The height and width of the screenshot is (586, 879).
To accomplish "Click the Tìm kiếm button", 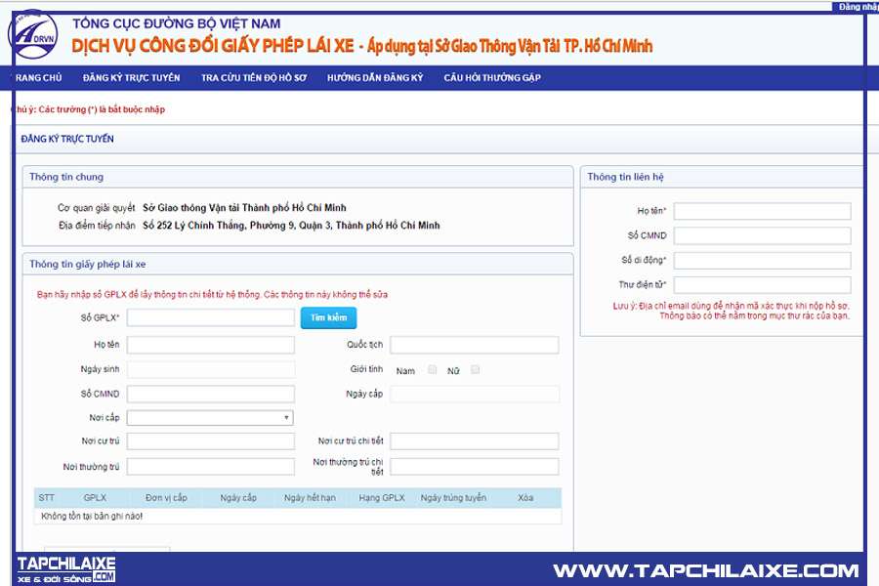I will click(328, 318).
